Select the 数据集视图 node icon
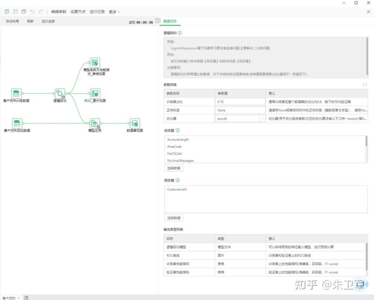The image size is (374, 300). [135, 123]
